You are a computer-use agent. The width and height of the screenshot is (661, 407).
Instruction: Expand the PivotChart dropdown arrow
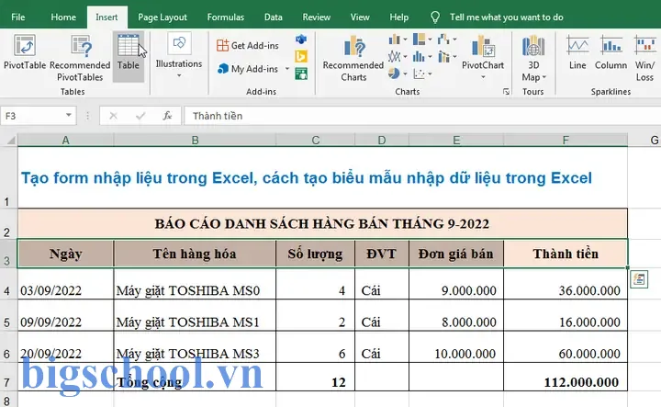coord(483,77)
